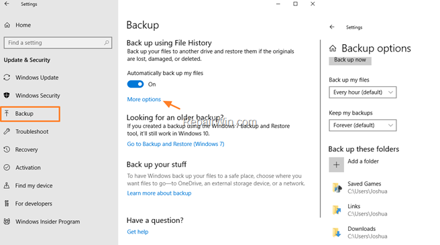
Task: Select Recovery in the sidebar
Action: [x=26, y=149]
